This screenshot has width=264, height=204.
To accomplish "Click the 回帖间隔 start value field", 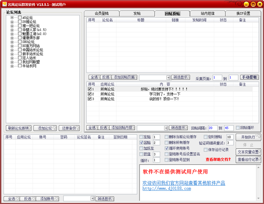I will point(213,128).
